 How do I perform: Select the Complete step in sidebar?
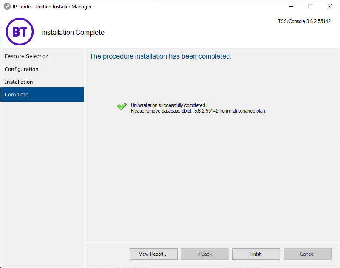(42, 94)
